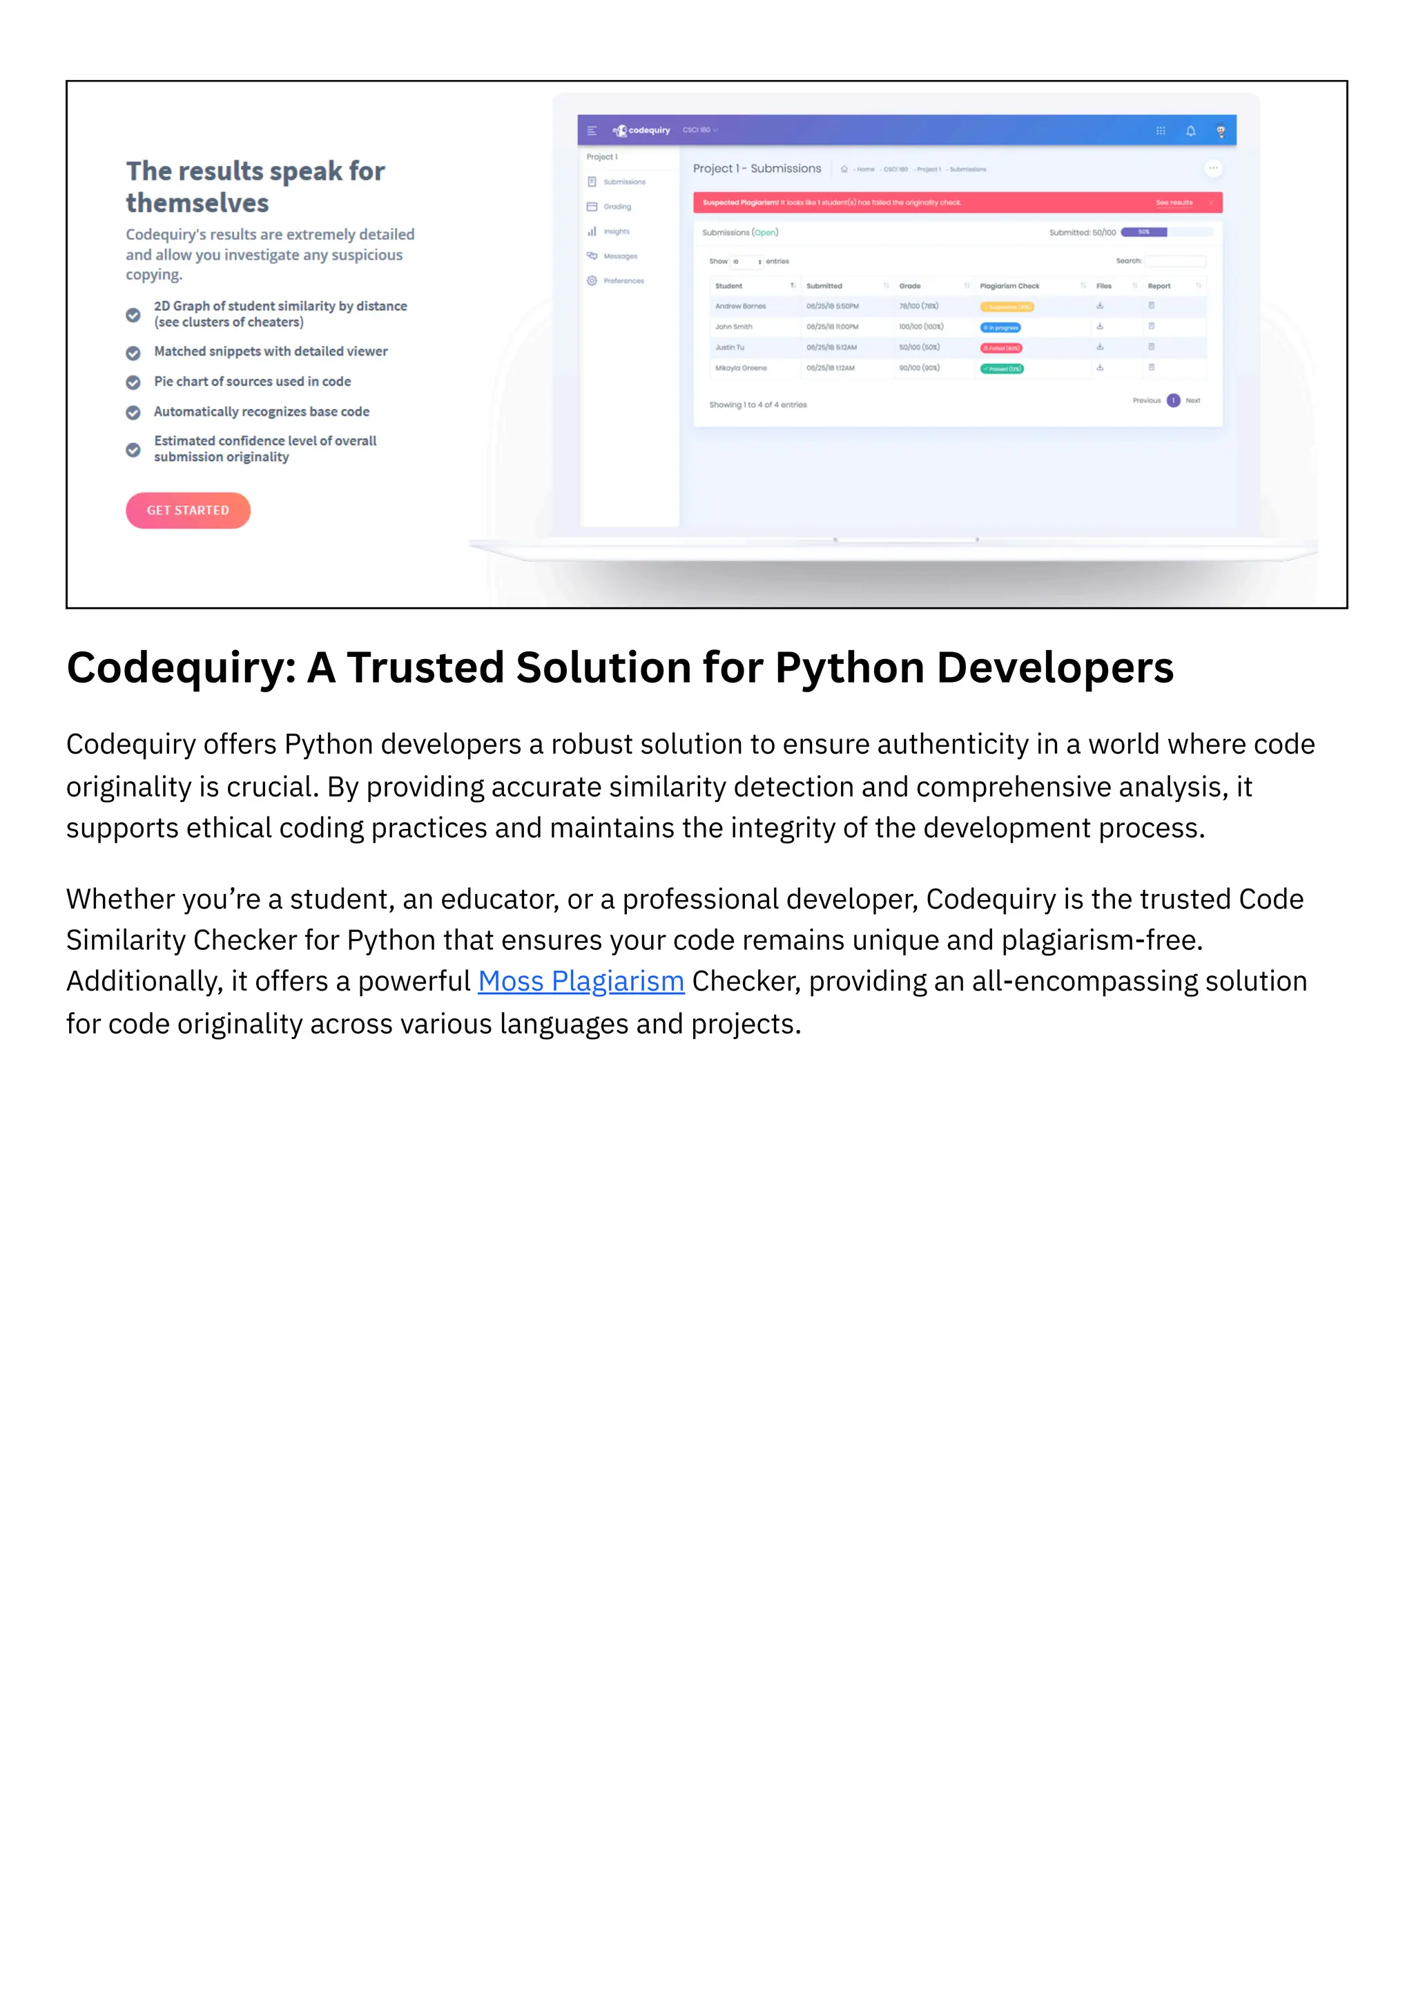Click the home icon in breadcrumb
Viewport: 1414px width, 2000px height.
pyautogui.click(x=844, y=169)
